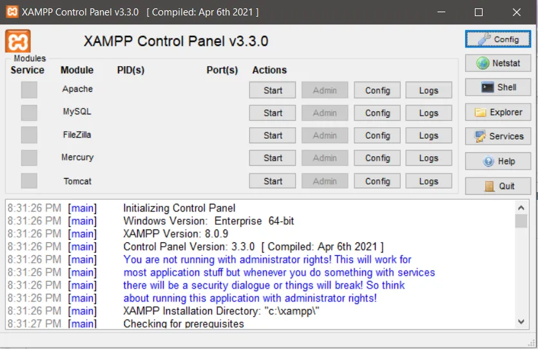
Task: Click log line with XAMPP Installation Directory
Action: (x=221, y=311)
